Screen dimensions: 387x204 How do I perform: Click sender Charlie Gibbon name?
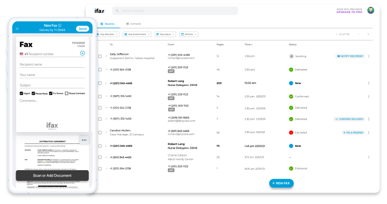[177, 155]
